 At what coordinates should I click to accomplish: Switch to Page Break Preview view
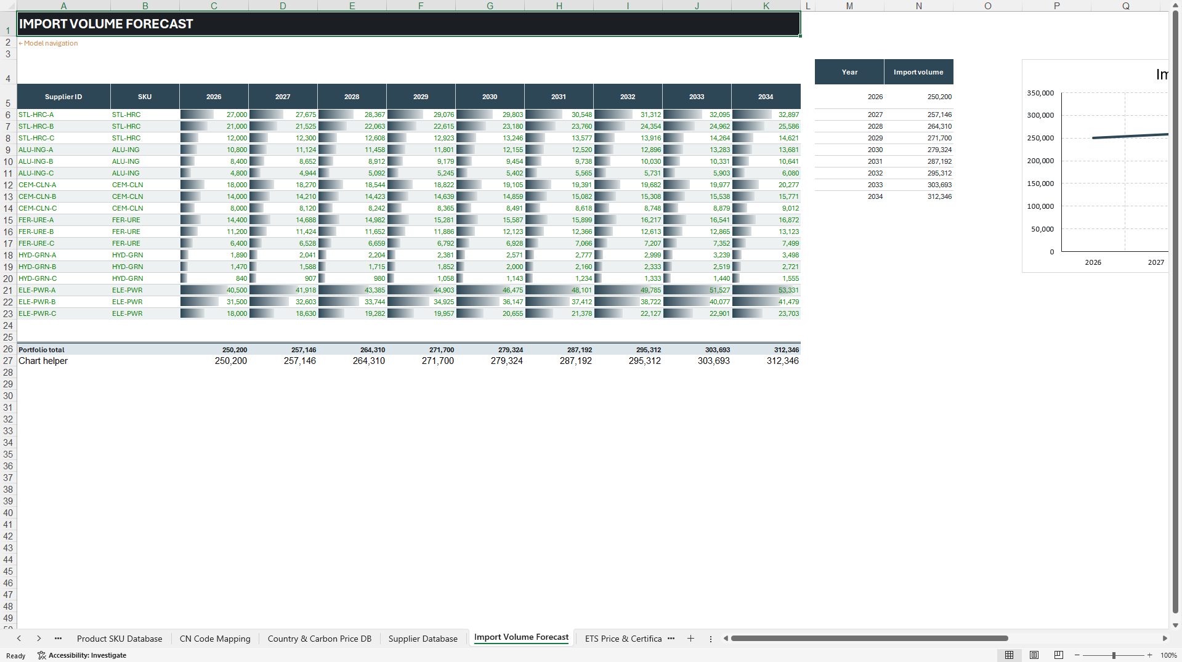coord(1059,655)
